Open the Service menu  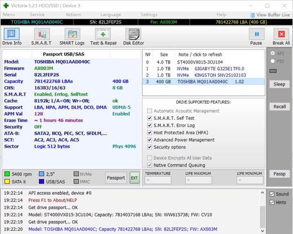(38, 15)
